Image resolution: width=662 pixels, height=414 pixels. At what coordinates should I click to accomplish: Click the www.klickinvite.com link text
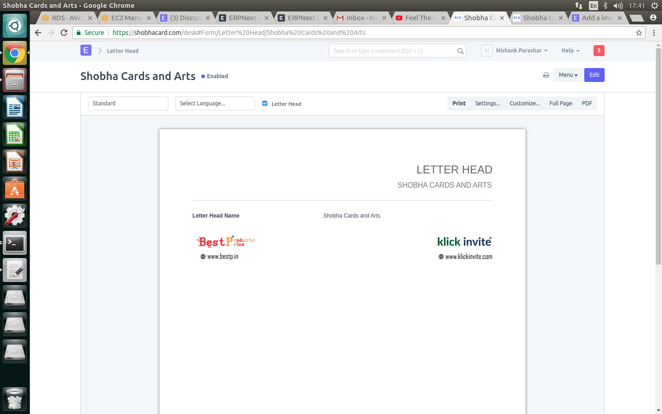(468, 257)
